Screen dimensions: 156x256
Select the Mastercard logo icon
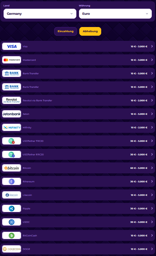point(12,60)
